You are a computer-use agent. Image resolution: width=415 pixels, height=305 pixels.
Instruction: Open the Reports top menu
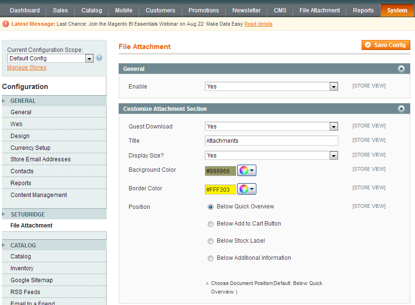(x=363, y=10)
